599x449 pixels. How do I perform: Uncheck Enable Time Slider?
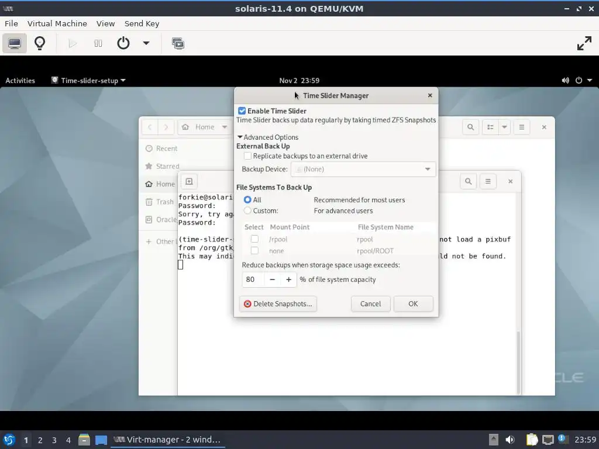pos(242,111)
